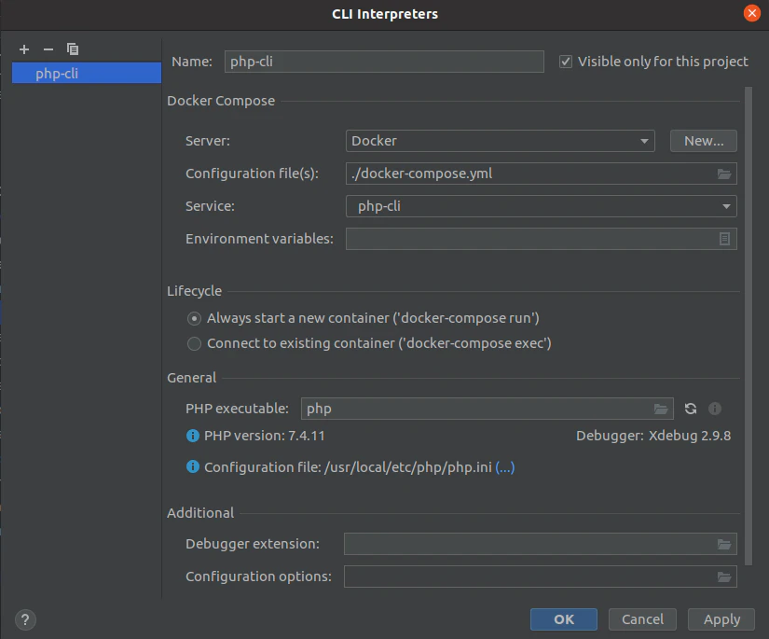The height and width of the screenshot is (639, 769).
Task: Click the PHP version: 7.4.11 text
Action: pos(265,436)
